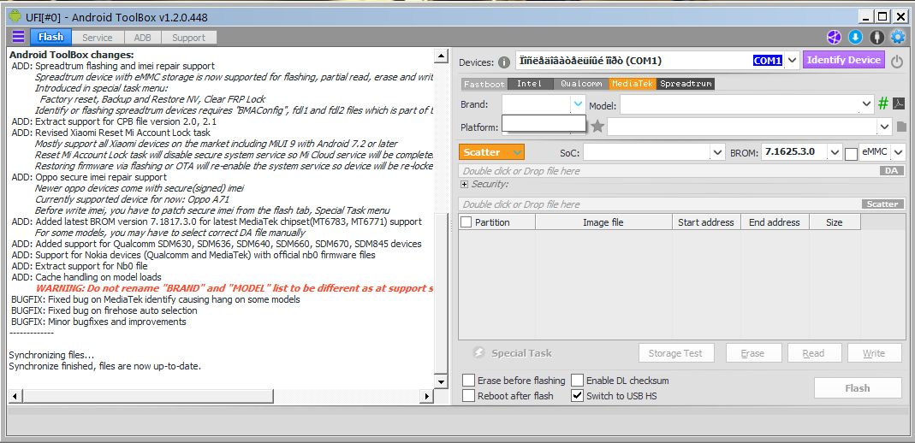Select the MediaTek mode tab
Screen dimensions: 915x443
[633, 84]
